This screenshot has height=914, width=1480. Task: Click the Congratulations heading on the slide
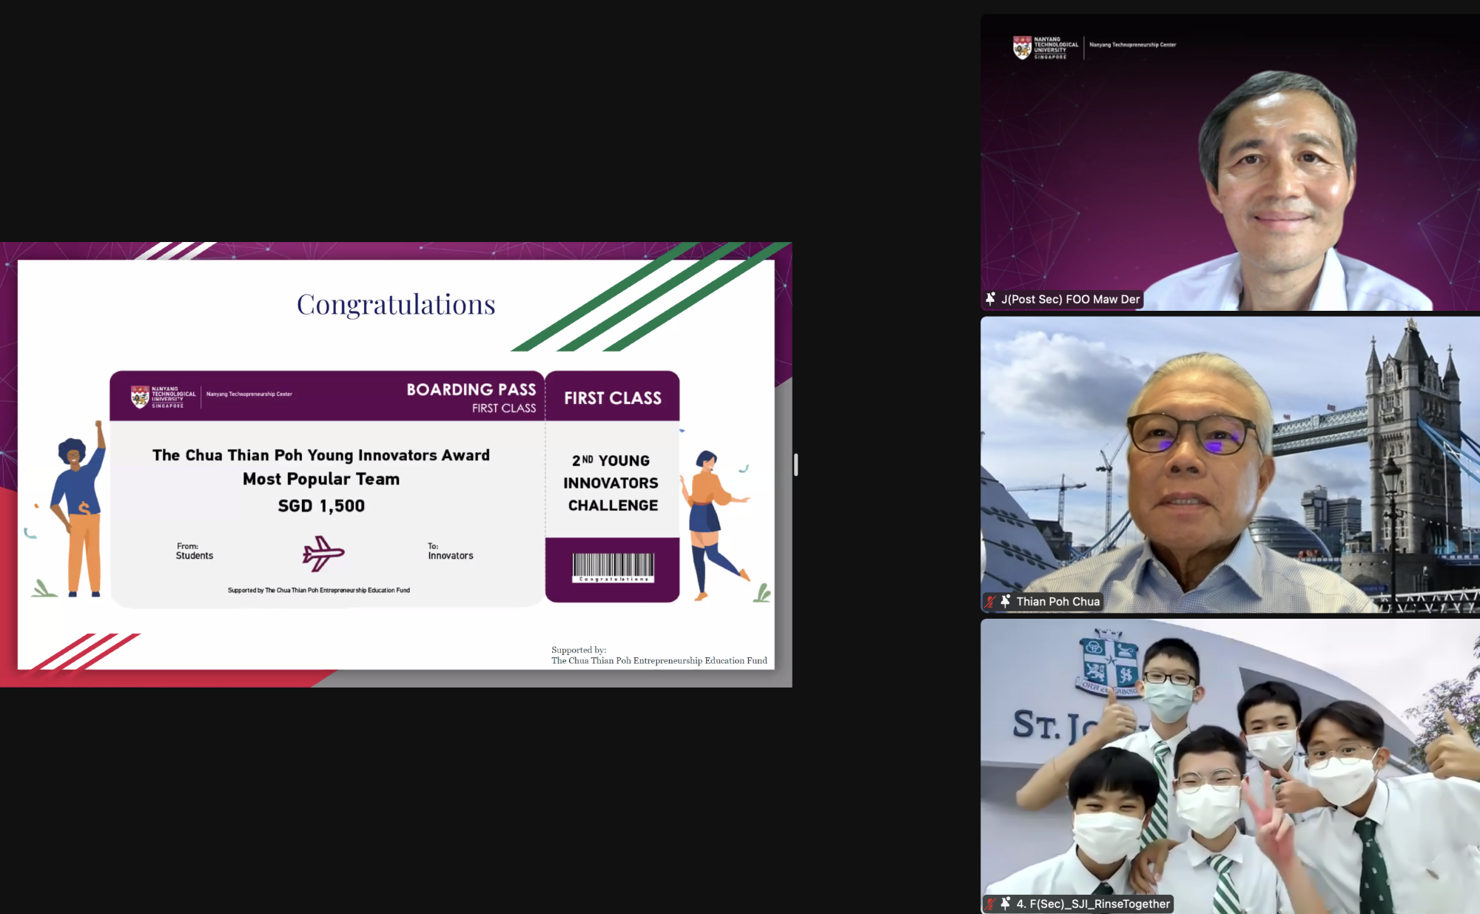(396, 304)
